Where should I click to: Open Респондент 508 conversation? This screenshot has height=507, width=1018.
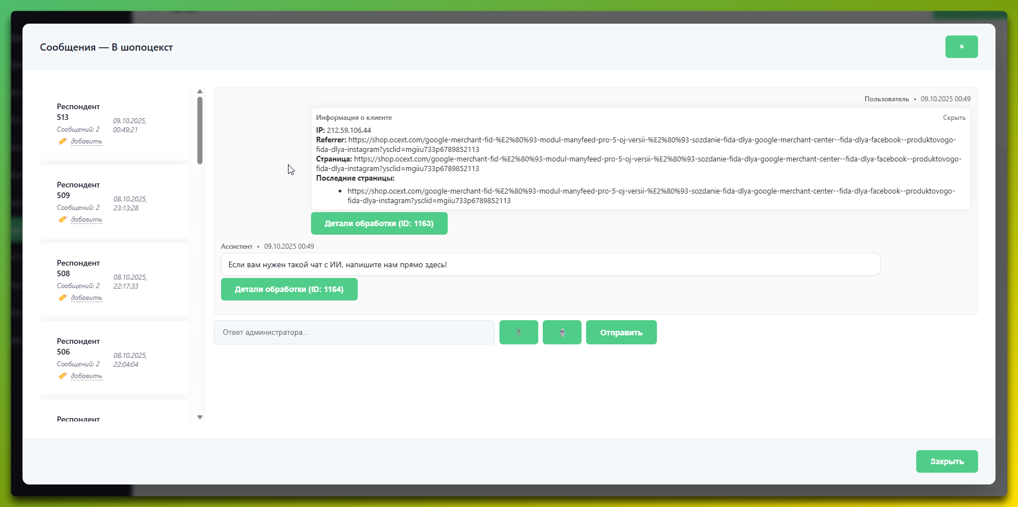pos(78,268)
